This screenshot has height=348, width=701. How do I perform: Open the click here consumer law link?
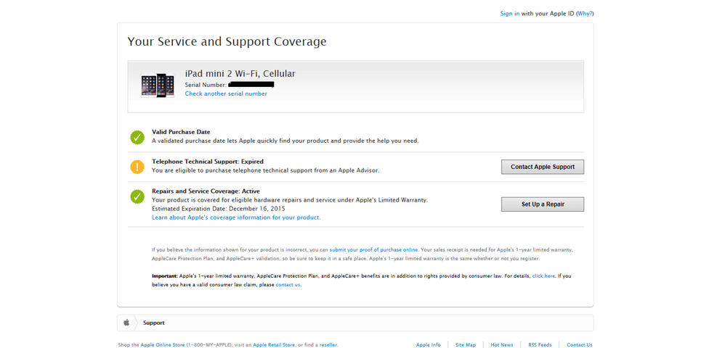543,276
